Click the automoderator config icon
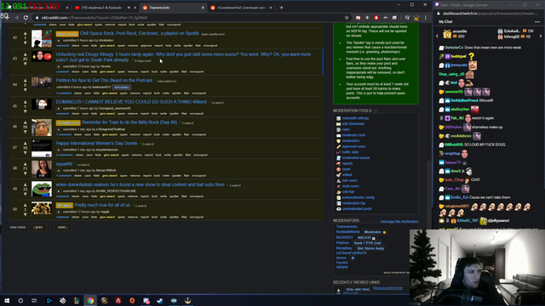 tap(339, 197)
